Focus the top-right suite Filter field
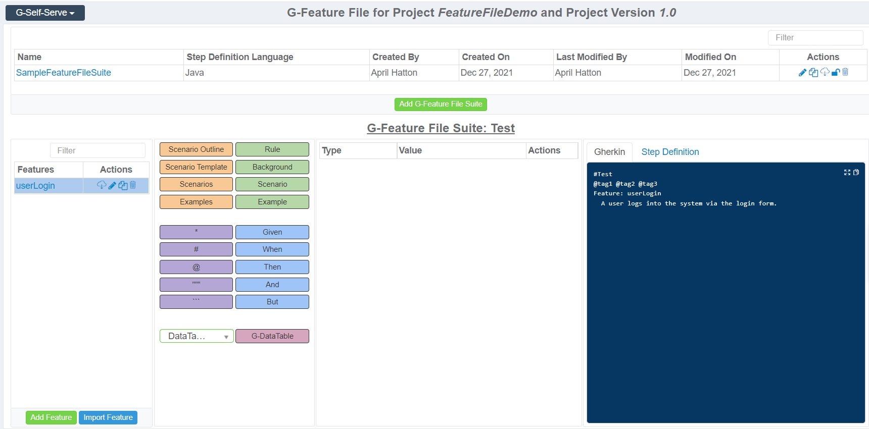Image resolution: width=869 pixels, height=429 pixels. [x=815, y=38]
